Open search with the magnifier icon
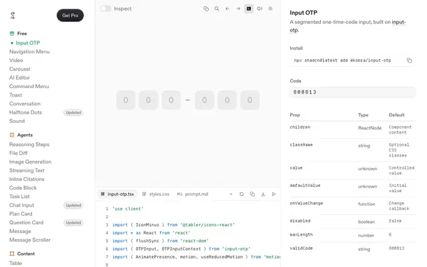427x267 pixels. pyautogui.click(x=217, y=9)
